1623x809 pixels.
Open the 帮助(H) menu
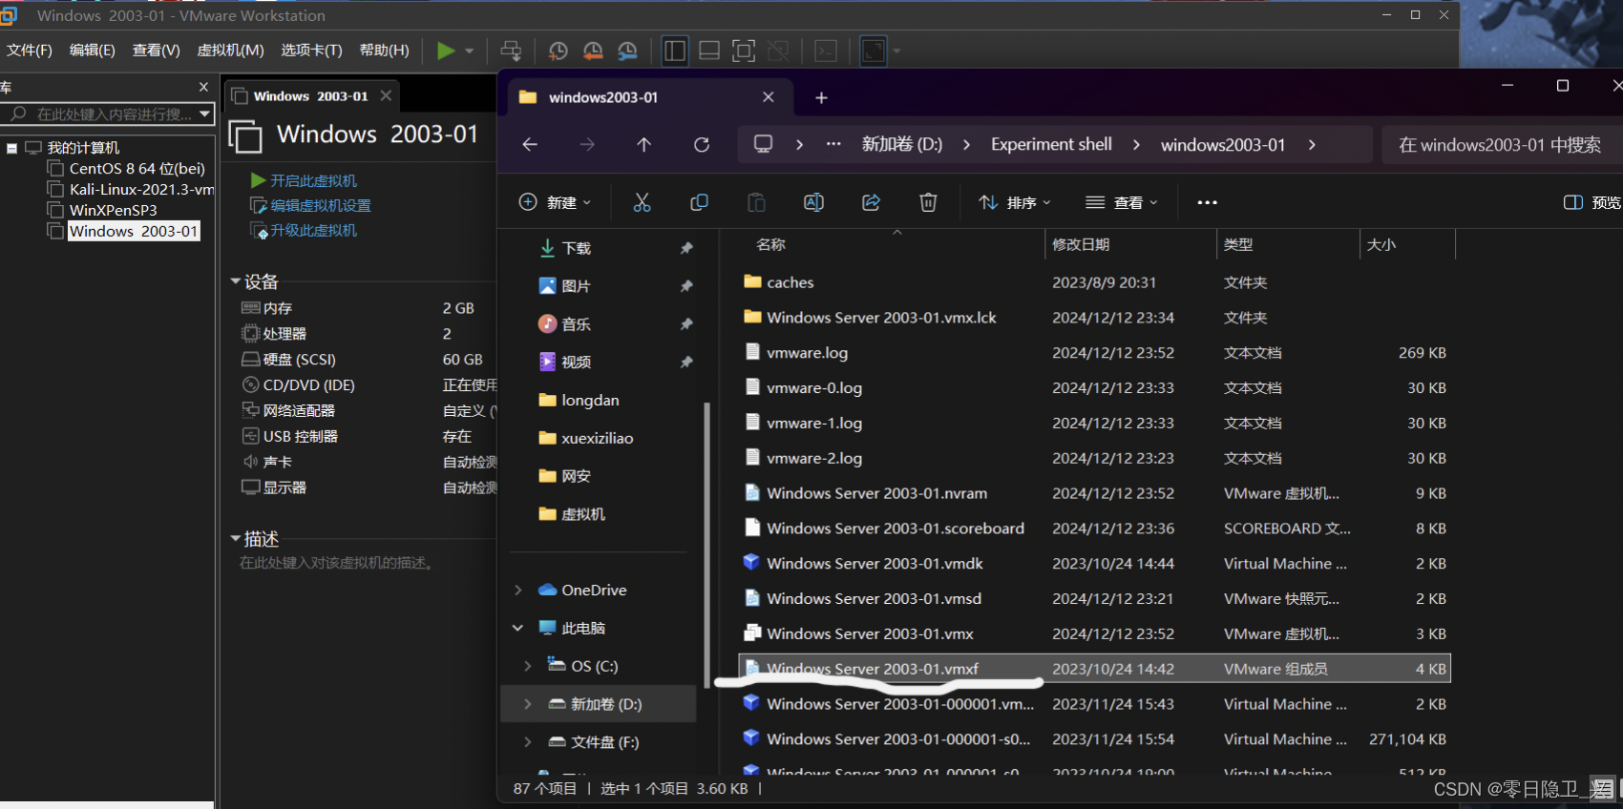385,51
